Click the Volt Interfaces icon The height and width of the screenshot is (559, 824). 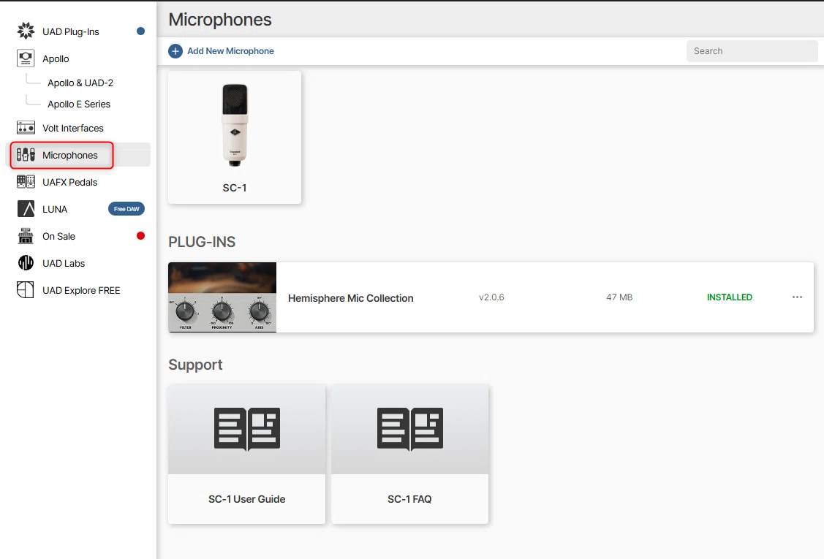point(26,128)
